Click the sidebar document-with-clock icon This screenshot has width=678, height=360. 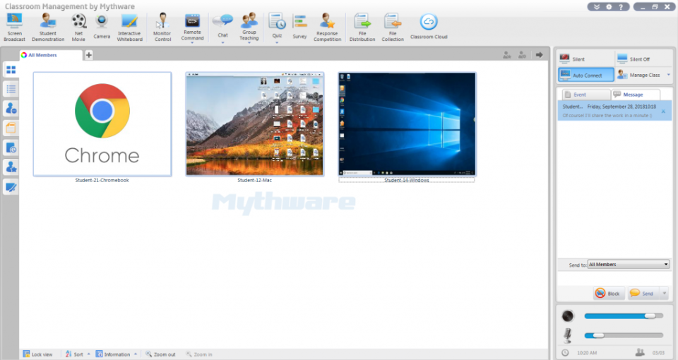pos(11,148)
